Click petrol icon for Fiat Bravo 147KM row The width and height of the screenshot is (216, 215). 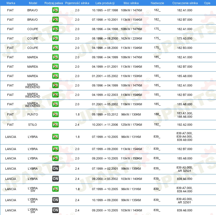56,10
